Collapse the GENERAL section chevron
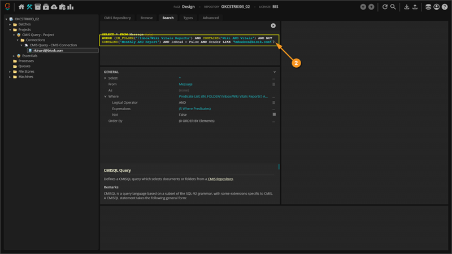Viewport: 452px width, 254px height. pyautogui.click(x=275, y=72)
